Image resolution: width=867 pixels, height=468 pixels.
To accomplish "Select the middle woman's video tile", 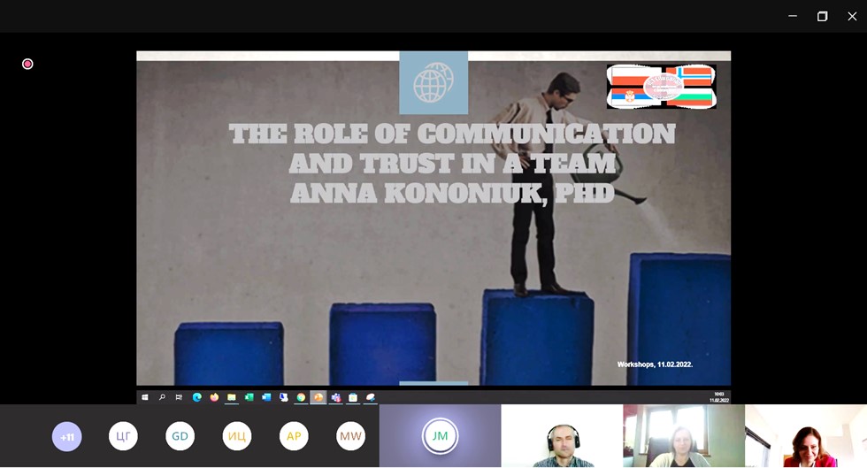I will (x=683, y=436).
